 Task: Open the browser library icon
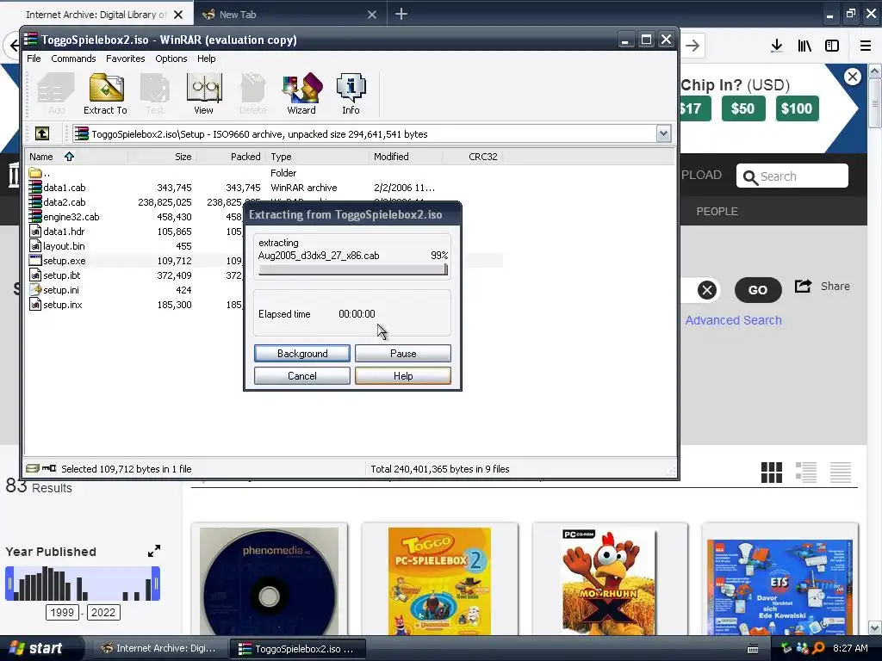point(804,46)
